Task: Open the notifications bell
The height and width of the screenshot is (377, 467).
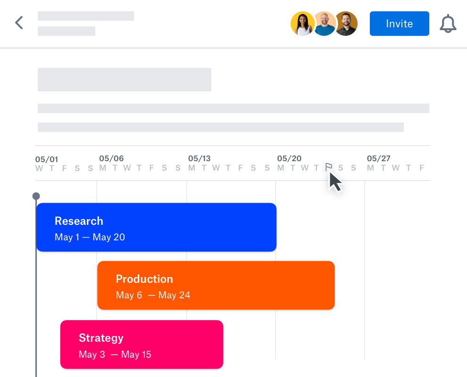Action: click(448, 24)
